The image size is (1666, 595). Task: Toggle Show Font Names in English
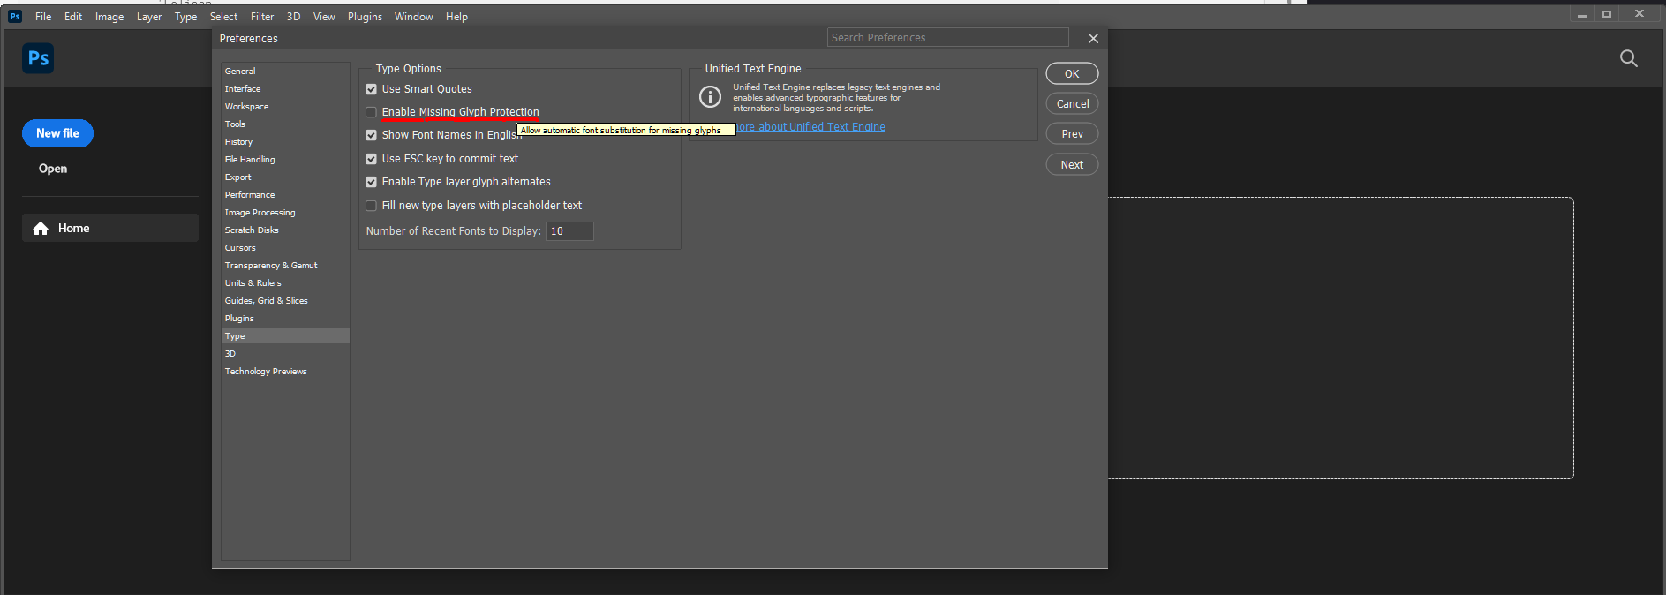[x=371, y=135]
